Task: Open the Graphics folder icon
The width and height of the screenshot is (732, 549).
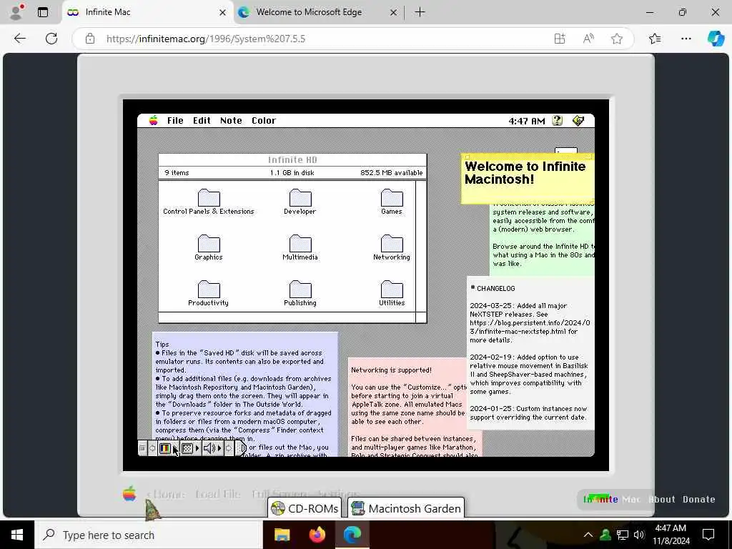Action: (x=209, y=244)
